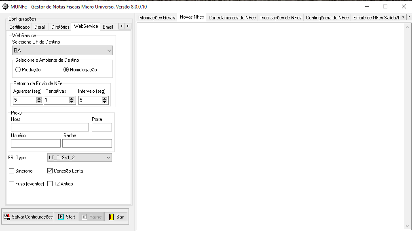Switch to the Certificado tab
This screenshot has width=412, height=231.
tap(19, 27)
